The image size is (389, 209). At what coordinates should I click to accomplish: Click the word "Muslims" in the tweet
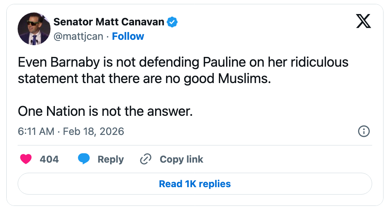coord(243,78)
